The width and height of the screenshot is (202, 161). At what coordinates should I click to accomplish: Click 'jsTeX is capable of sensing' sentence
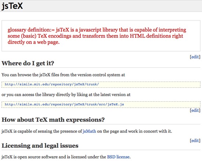tap(87, 131)
